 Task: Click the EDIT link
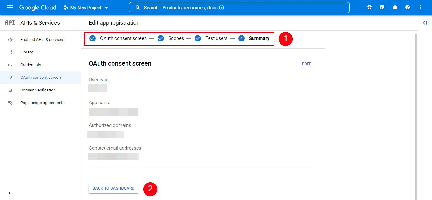pos(306,64)
